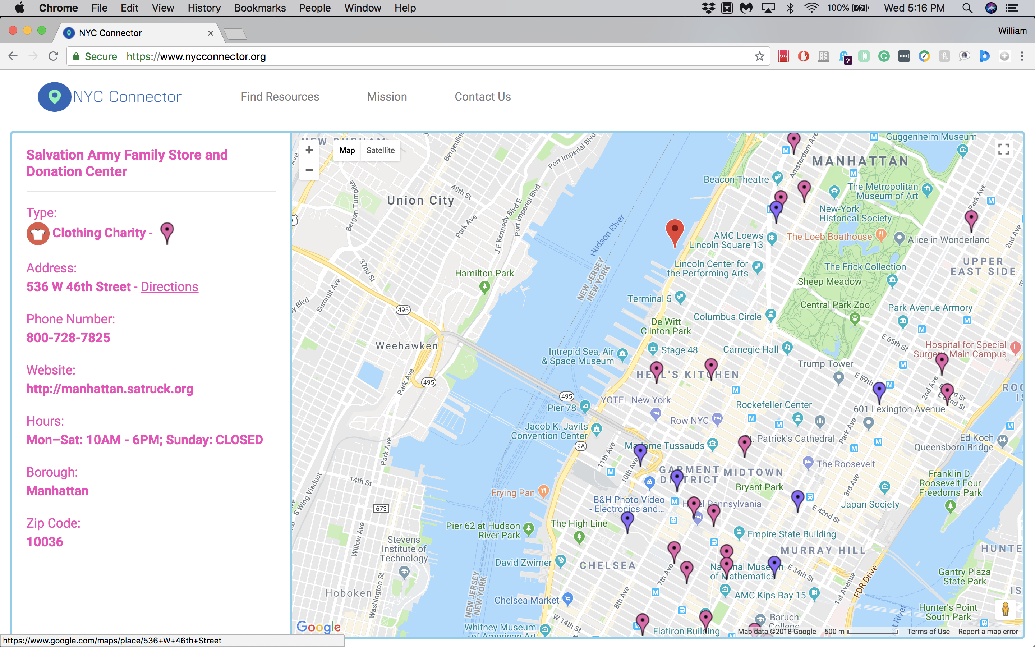This screenshot has height=647, width=1035.
Task: Click the Empire State Building map label
Action: (x=791, y=534)
